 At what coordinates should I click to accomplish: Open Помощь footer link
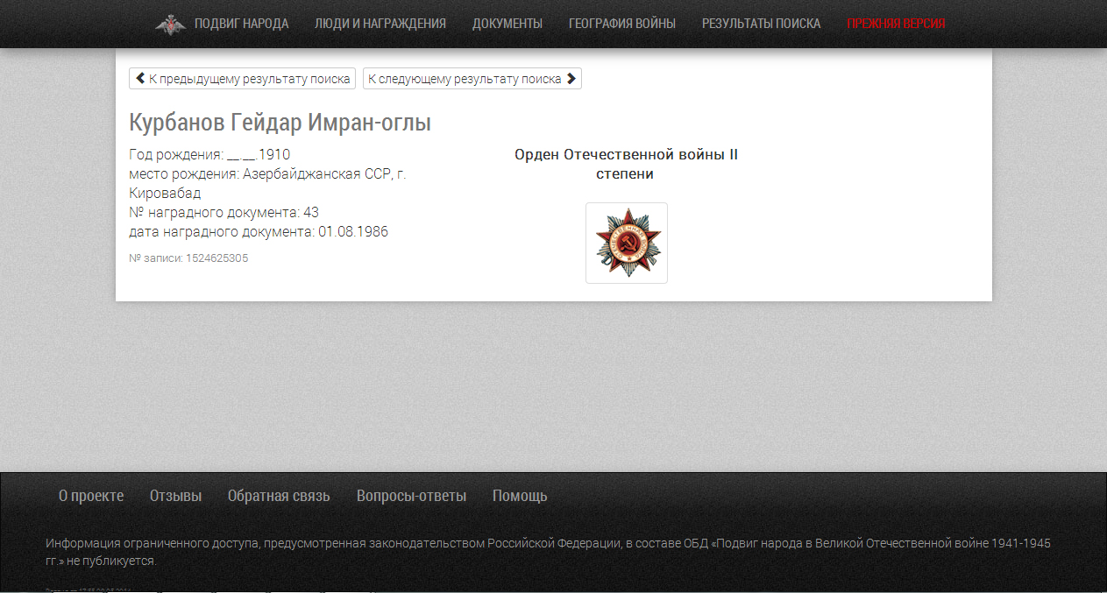(520, 496)
